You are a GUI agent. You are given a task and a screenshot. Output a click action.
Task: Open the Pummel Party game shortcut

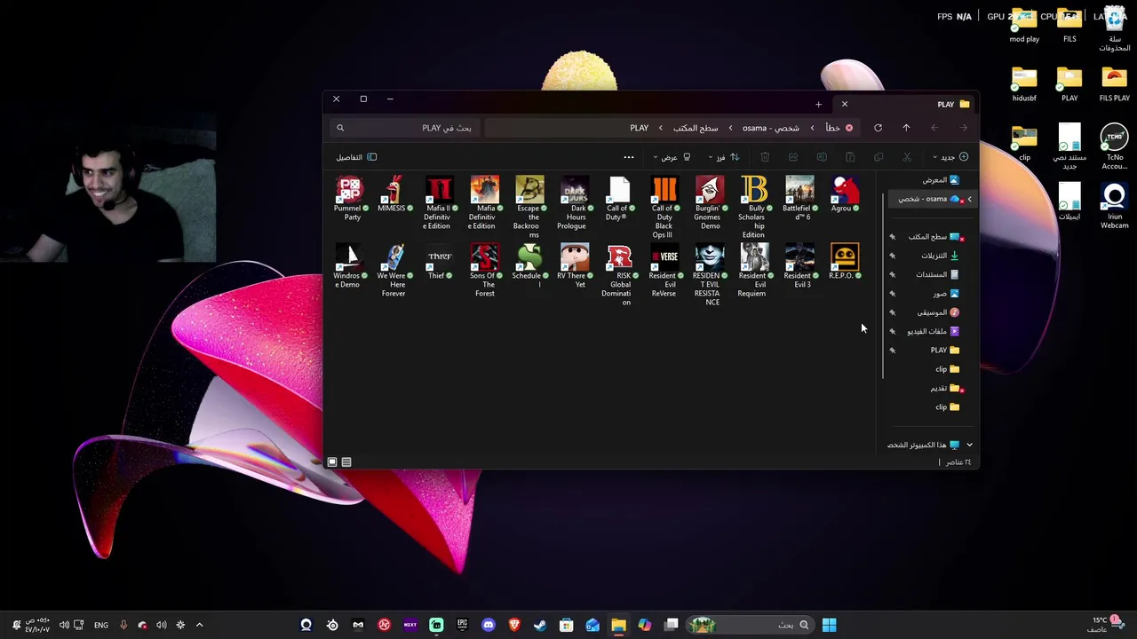[349, 198]
